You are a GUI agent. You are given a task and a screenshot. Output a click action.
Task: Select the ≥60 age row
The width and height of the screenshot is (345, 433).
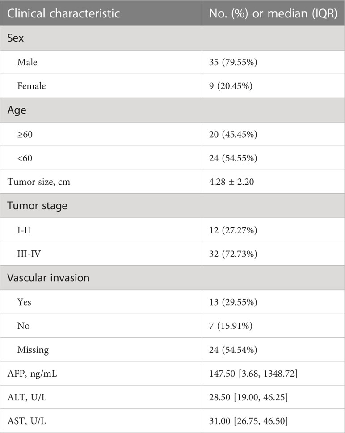[x=172, y=134]
